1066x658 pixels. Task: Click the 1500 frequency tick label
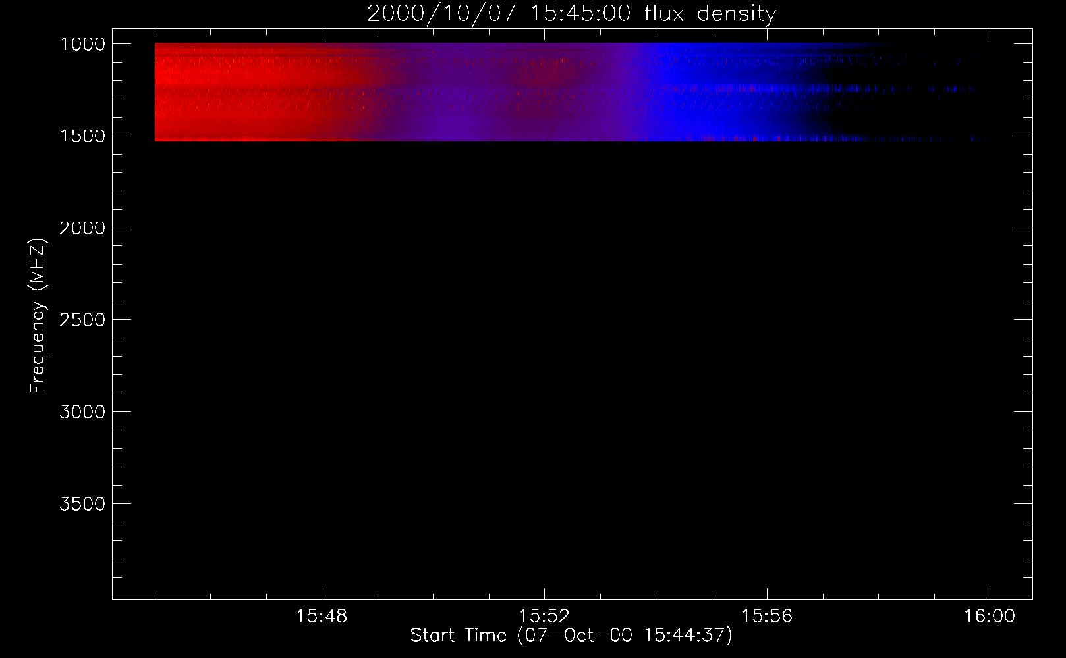point(83,136)
